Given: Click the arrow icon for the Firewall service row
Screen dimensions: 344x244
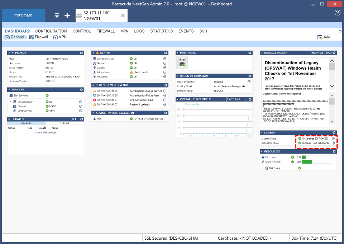Looking at the screenshot, I should [81, 106].
